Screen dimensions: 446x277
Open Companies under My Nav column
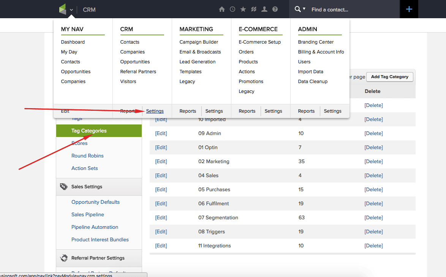(x=73, y=82)
